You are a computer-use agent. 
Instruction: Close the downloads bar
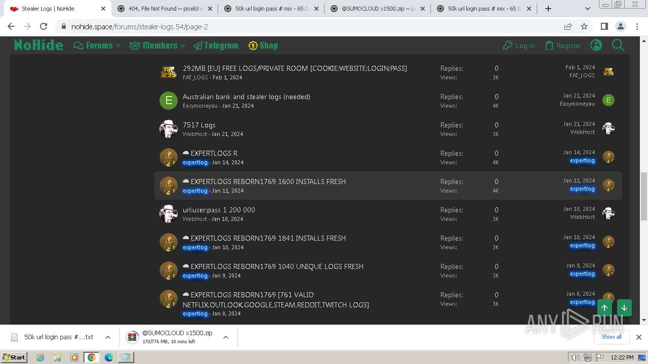point(639,337)
